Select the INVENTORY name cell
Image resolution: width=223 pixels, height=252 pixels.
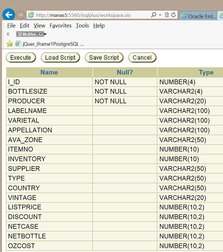(49, 159)
